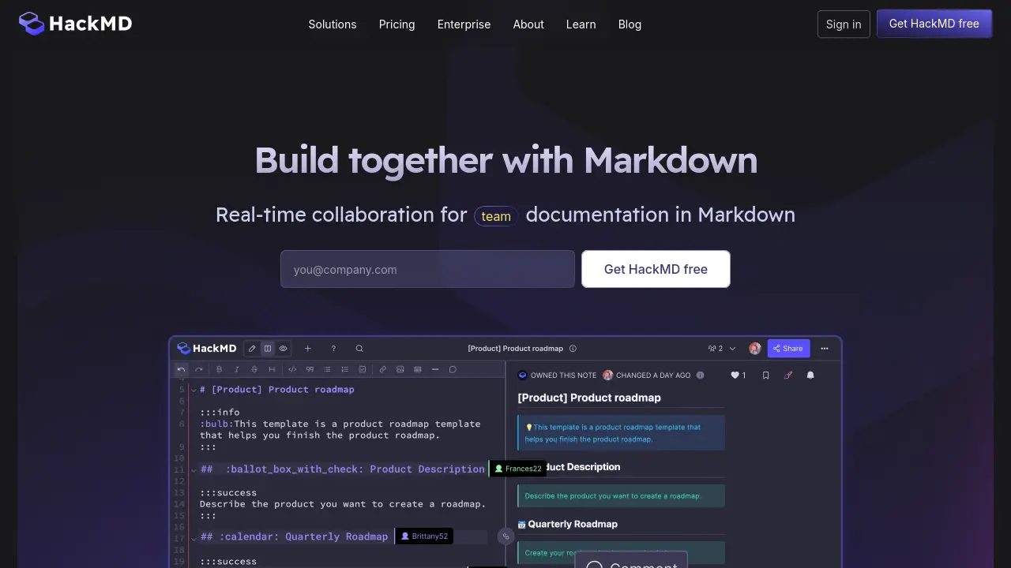This screenshot has height=568, width=1011.
Task: Go to the Blog
Action: [x=630, y=24]
